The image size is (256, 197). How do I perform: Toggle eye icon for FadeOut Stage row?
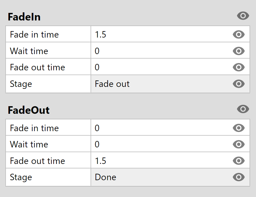[x=239, y=177]
